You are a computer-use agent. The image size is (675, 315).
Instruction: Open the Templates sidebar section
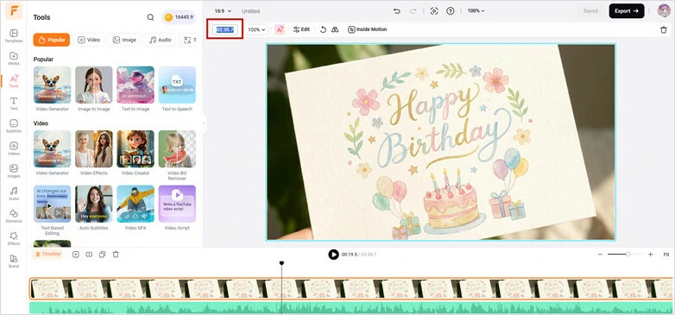click(x=14, y=35)
